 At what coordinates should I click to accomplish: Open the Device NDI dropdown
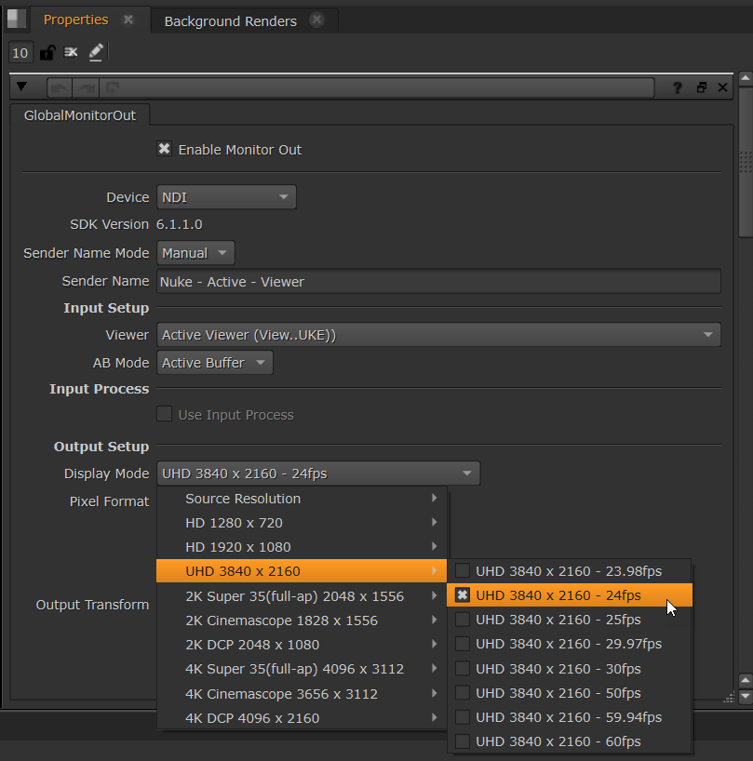[226, 197]
